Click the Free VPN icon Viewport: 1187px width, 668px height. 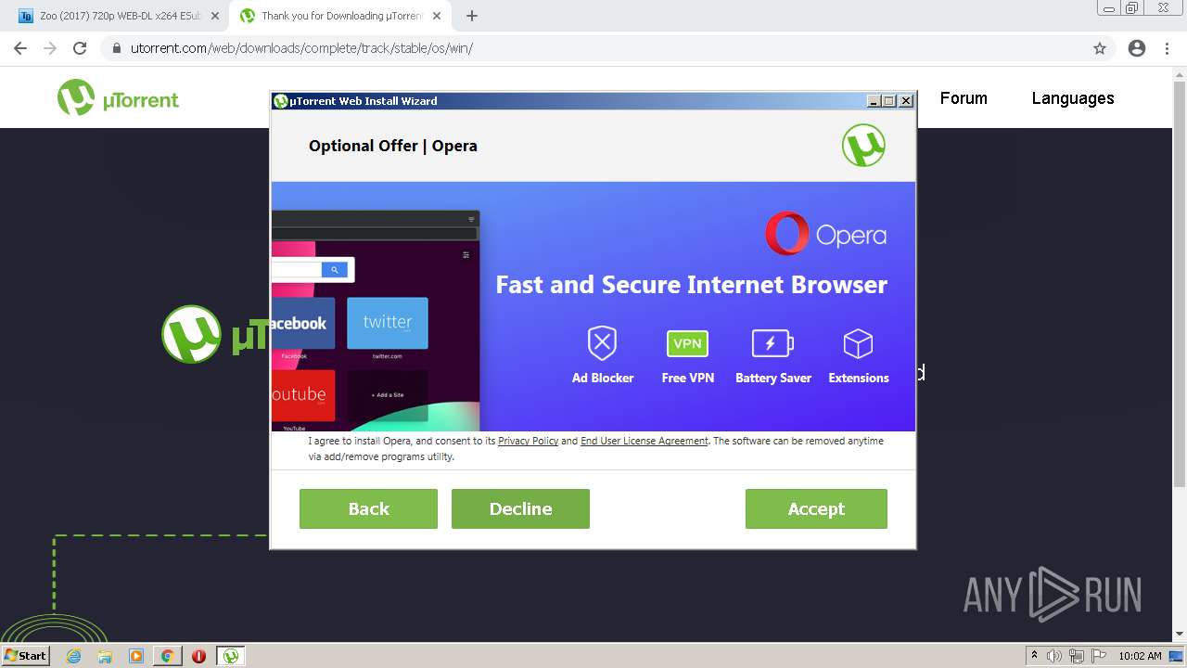click(x=687, y=343)
